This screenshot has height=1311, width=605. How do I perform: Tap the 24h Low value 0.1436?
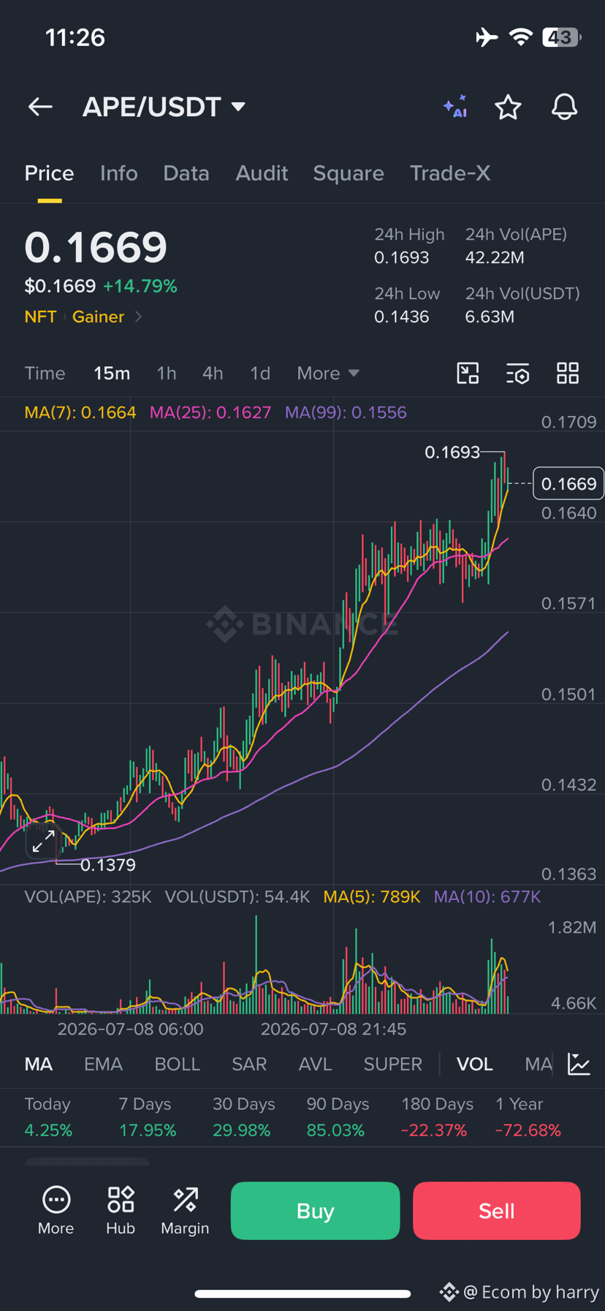402,317
